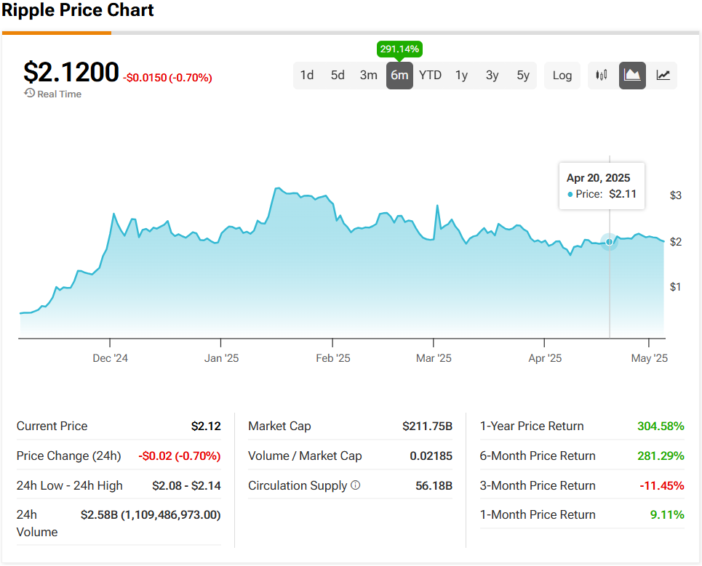This screenshot has width=702, height=566.
Task: Click the 1-Year Price Return label
Action: [x=532, y=426]
